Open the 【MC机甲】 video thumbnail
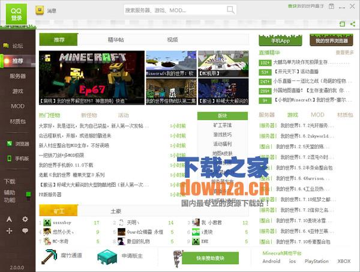The width and height of the screenshot is (360, 272). [x=223, y=64]
